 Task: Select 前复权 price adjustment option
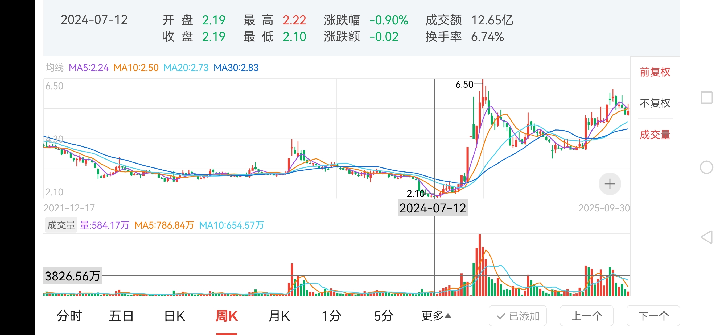coord(655,72)
